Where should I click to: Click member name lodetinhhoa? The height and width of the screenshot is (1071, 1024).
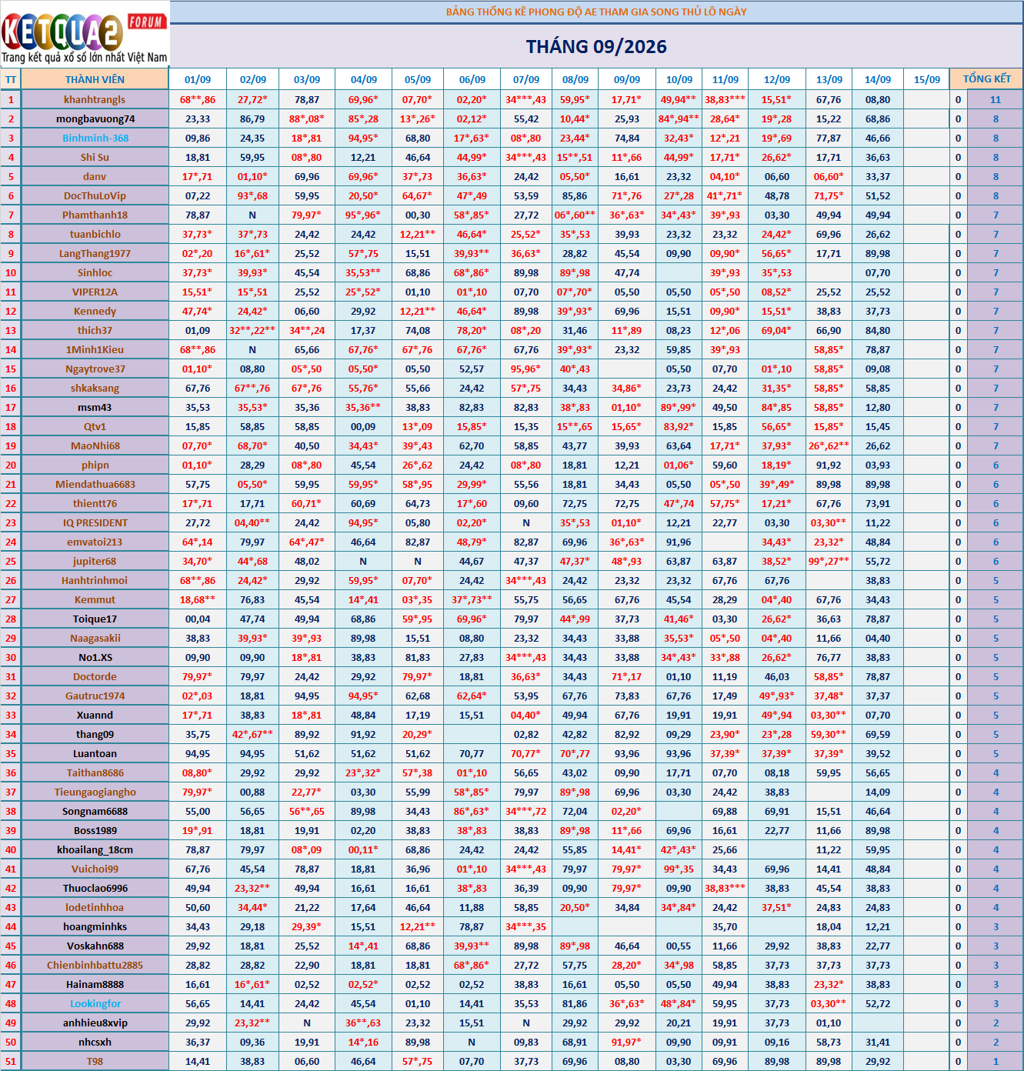(95, 907)
